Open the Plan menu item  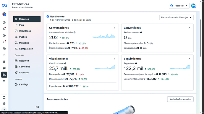click(27, 25)
